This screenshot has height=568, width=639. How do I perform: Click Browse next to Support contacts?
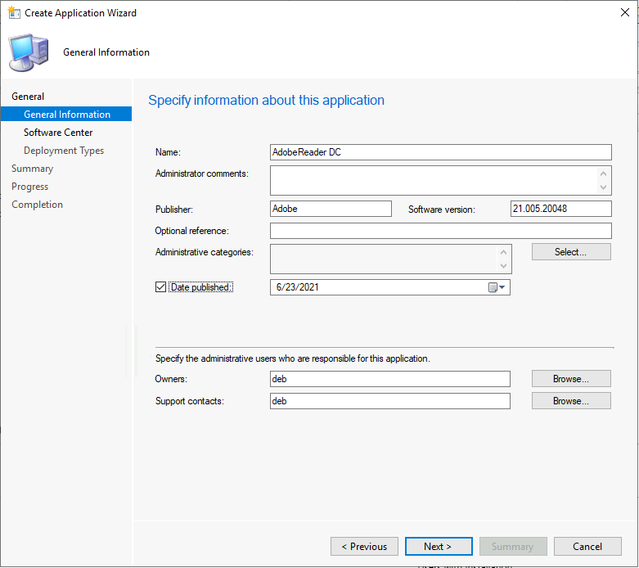571,401
